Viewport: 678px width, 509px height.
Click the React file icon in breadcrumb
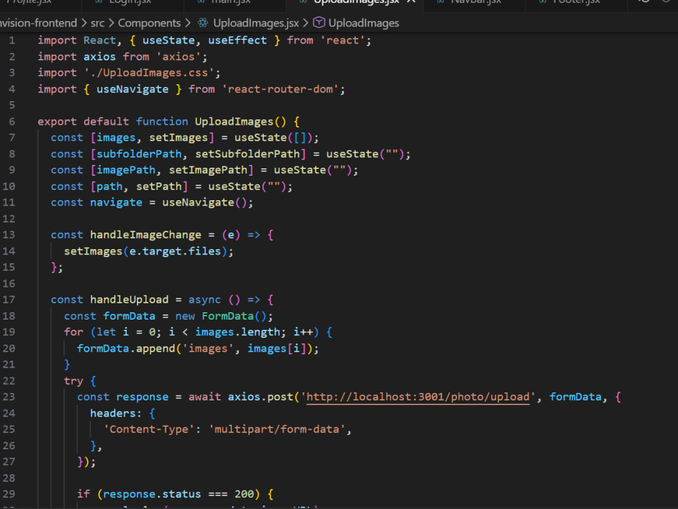(x=203, y=23)
